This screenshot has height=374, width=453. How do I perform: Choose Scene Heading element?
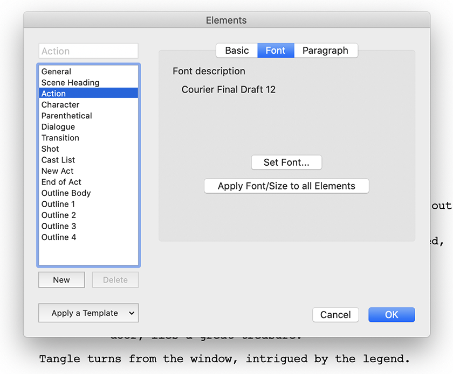[71, 82]
